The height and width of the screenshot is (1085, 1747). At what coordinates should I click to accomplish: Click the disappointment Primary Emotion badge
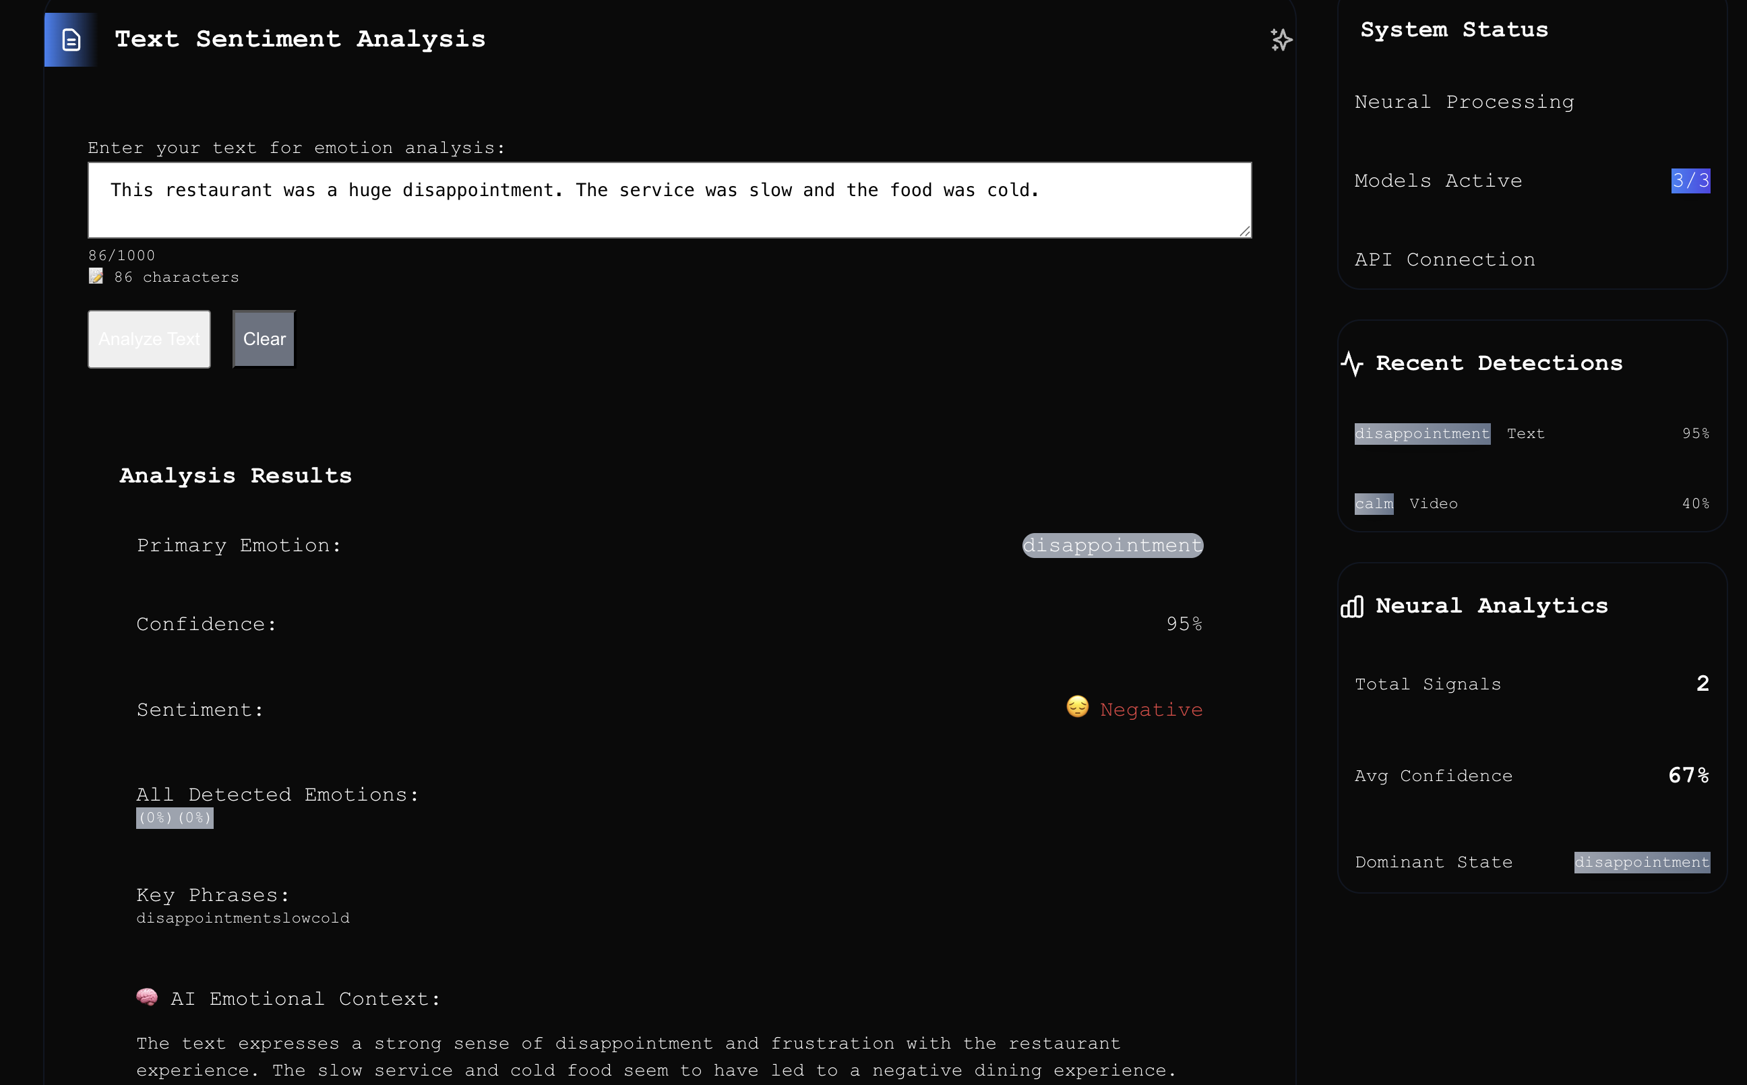[x=1112, y=545]
